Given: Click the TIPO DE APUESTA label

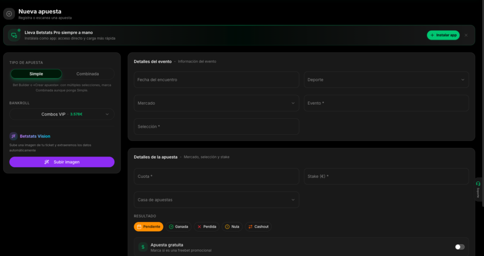Looking at the screenshot, I should pos(26,63).
